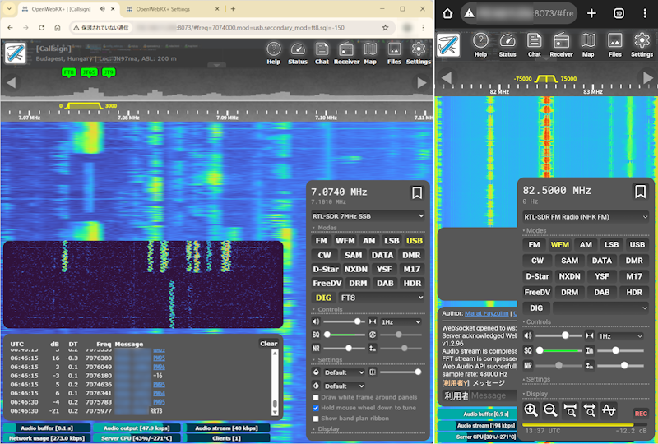Start recording with the REC button
The width and height of the screenshot is (658, 444).
click(641, 413)
